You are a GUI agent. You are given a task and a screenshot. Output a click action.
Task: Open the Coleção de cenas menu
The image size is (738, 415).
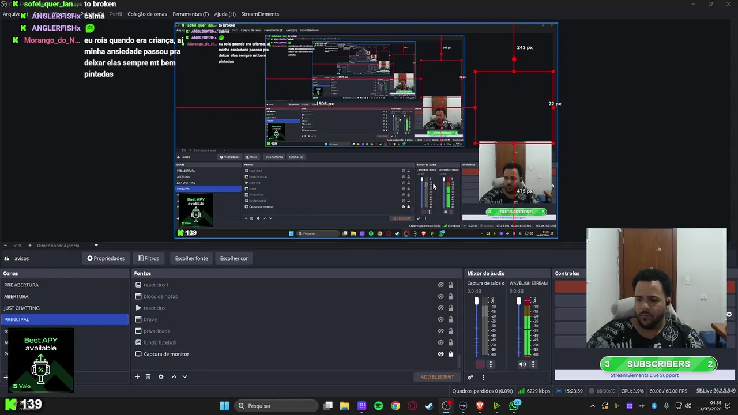click(147, 14)
